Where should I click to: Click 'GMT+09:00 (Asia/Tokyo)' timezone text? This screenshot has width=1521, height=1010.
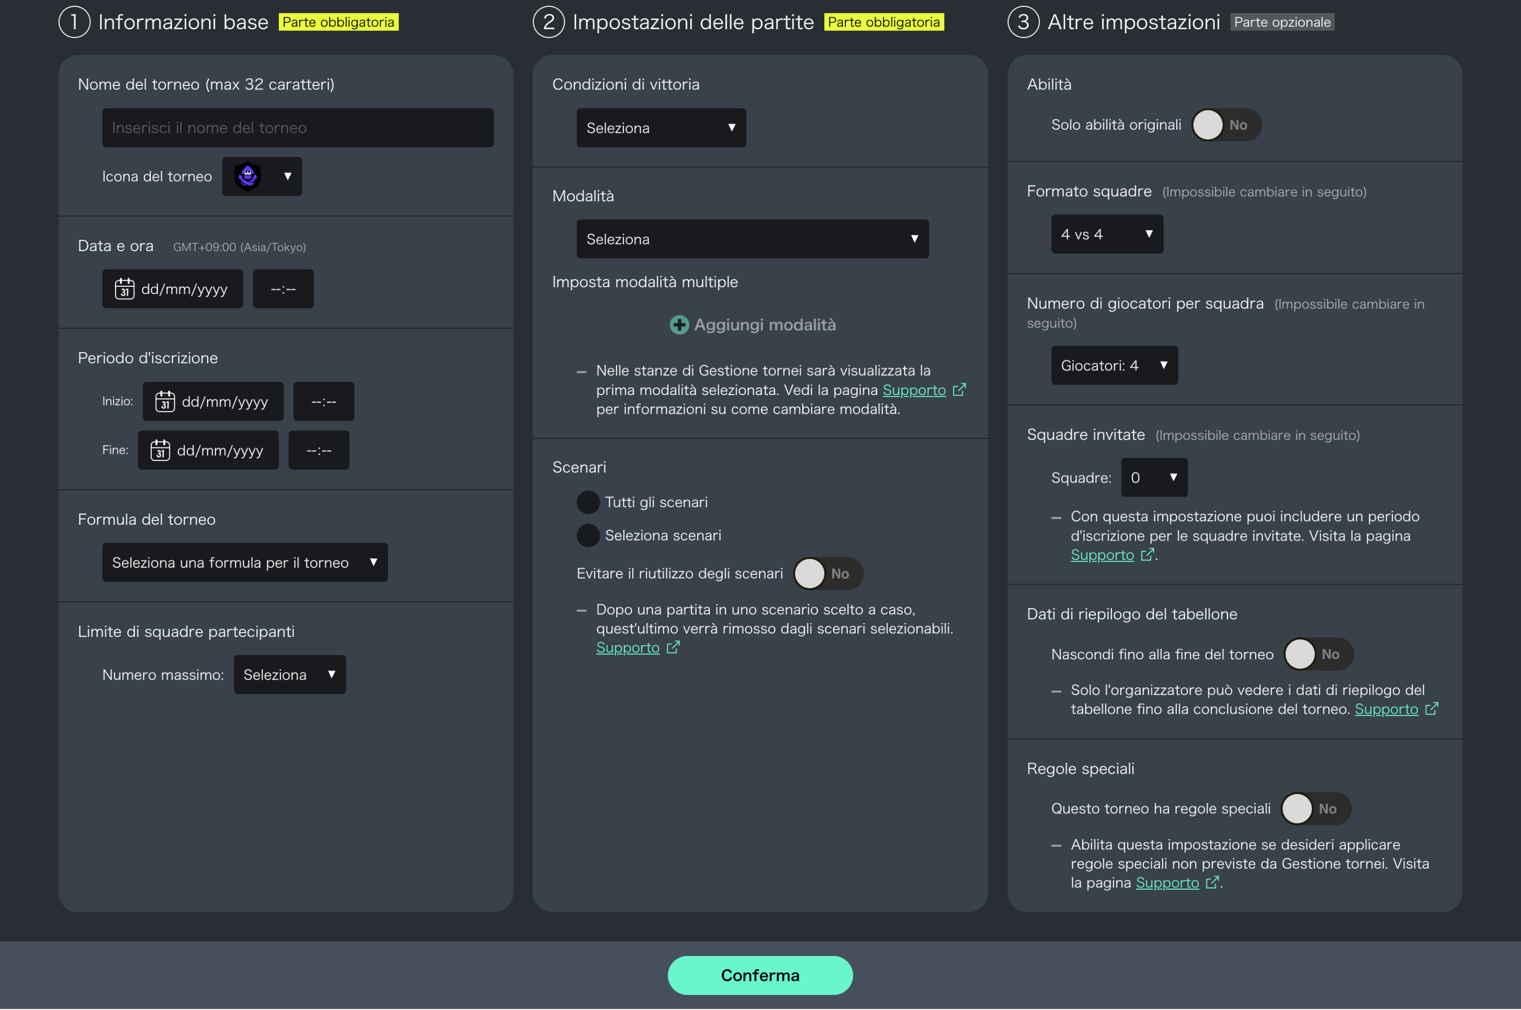point(240,246)
